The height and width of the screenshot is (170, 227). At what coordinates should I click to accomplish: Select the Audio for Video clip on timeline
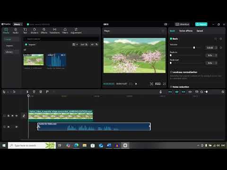(94, 127)
